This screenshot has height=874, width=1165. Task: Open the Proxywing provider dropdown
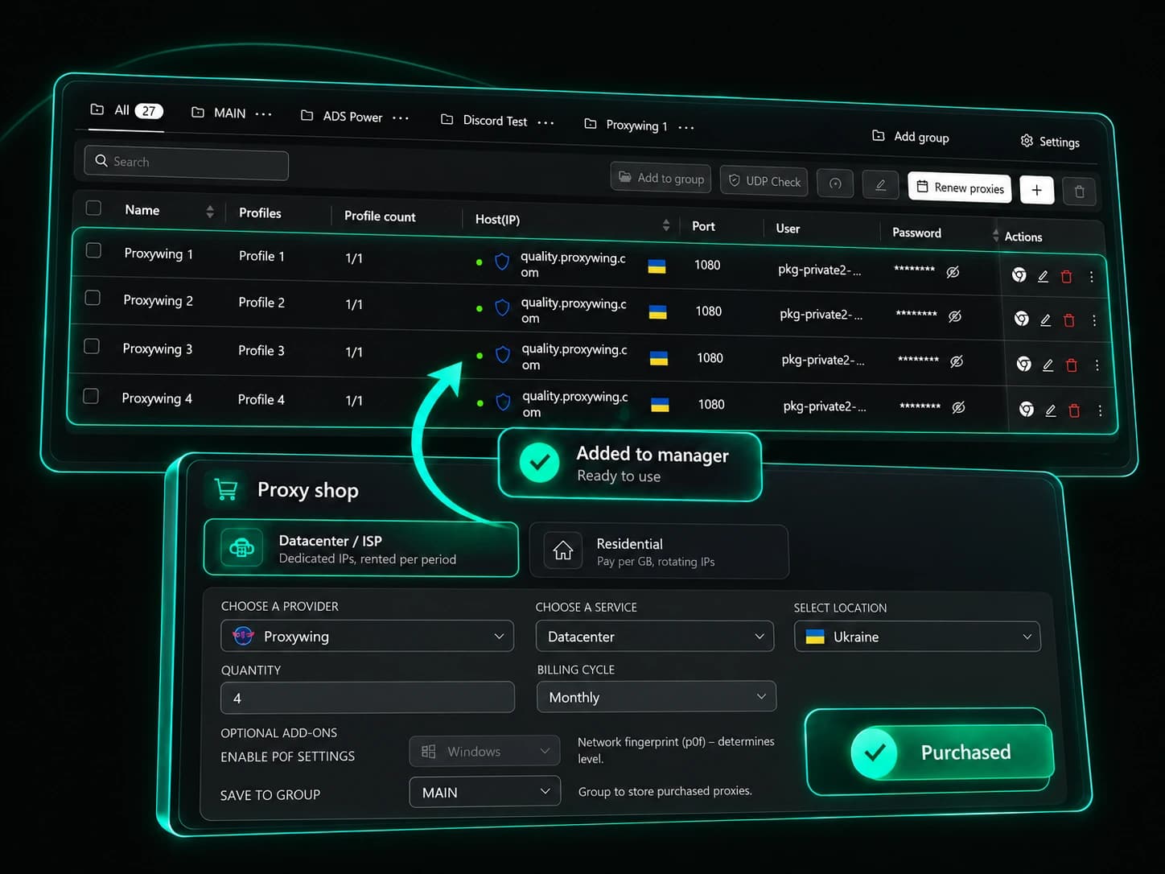tap(368, 636)
